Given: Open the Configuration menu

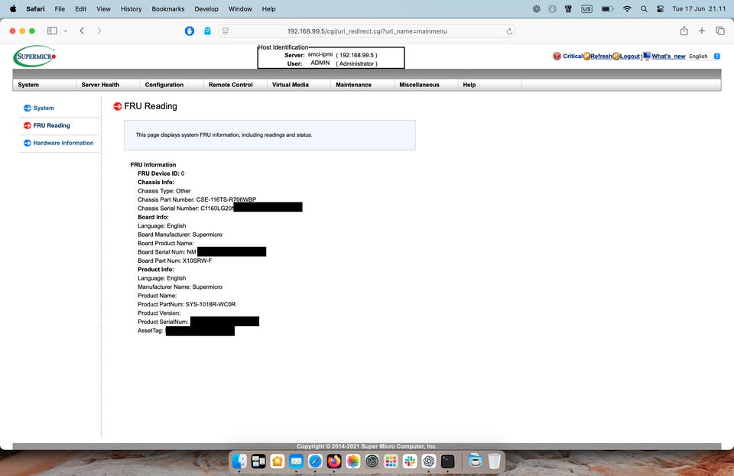Looking at the screenshot, I should (x=172, y=85).
